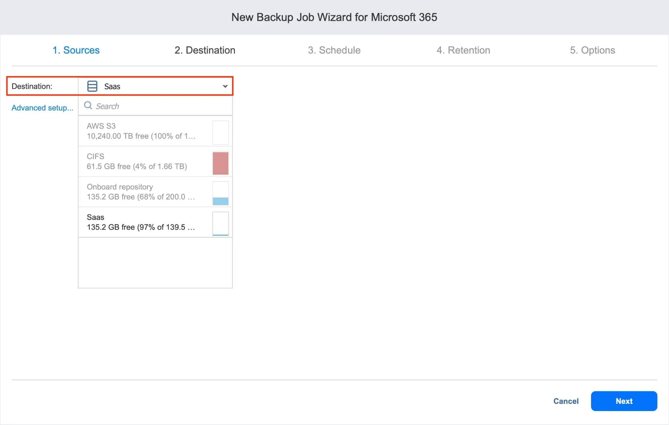Open the Destination step tab
669x425 pixels.
click(x=205, y=50)
